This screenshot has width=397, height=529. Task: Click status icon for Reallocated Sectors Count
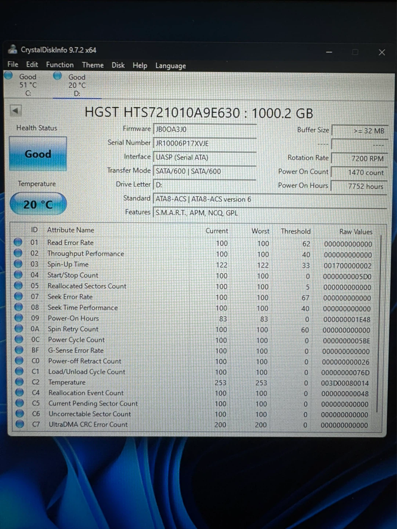pyautogui.click(x=19, y=285)
